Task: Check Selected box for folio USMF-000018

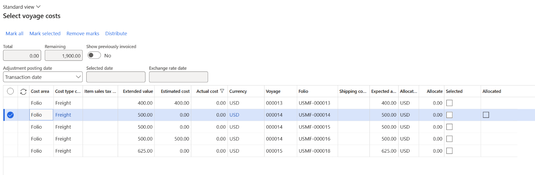Action: point(449,151)
